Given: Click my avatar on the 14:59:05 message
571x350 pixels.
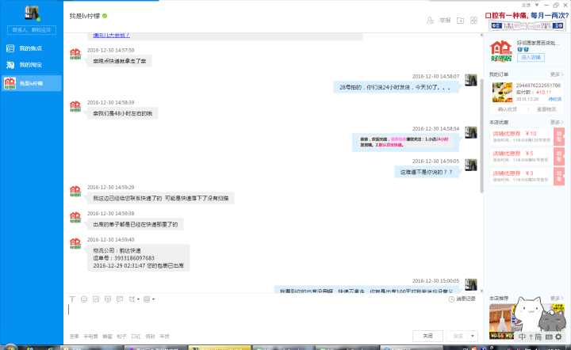Looking at the screenshot, I should (471, 165).
